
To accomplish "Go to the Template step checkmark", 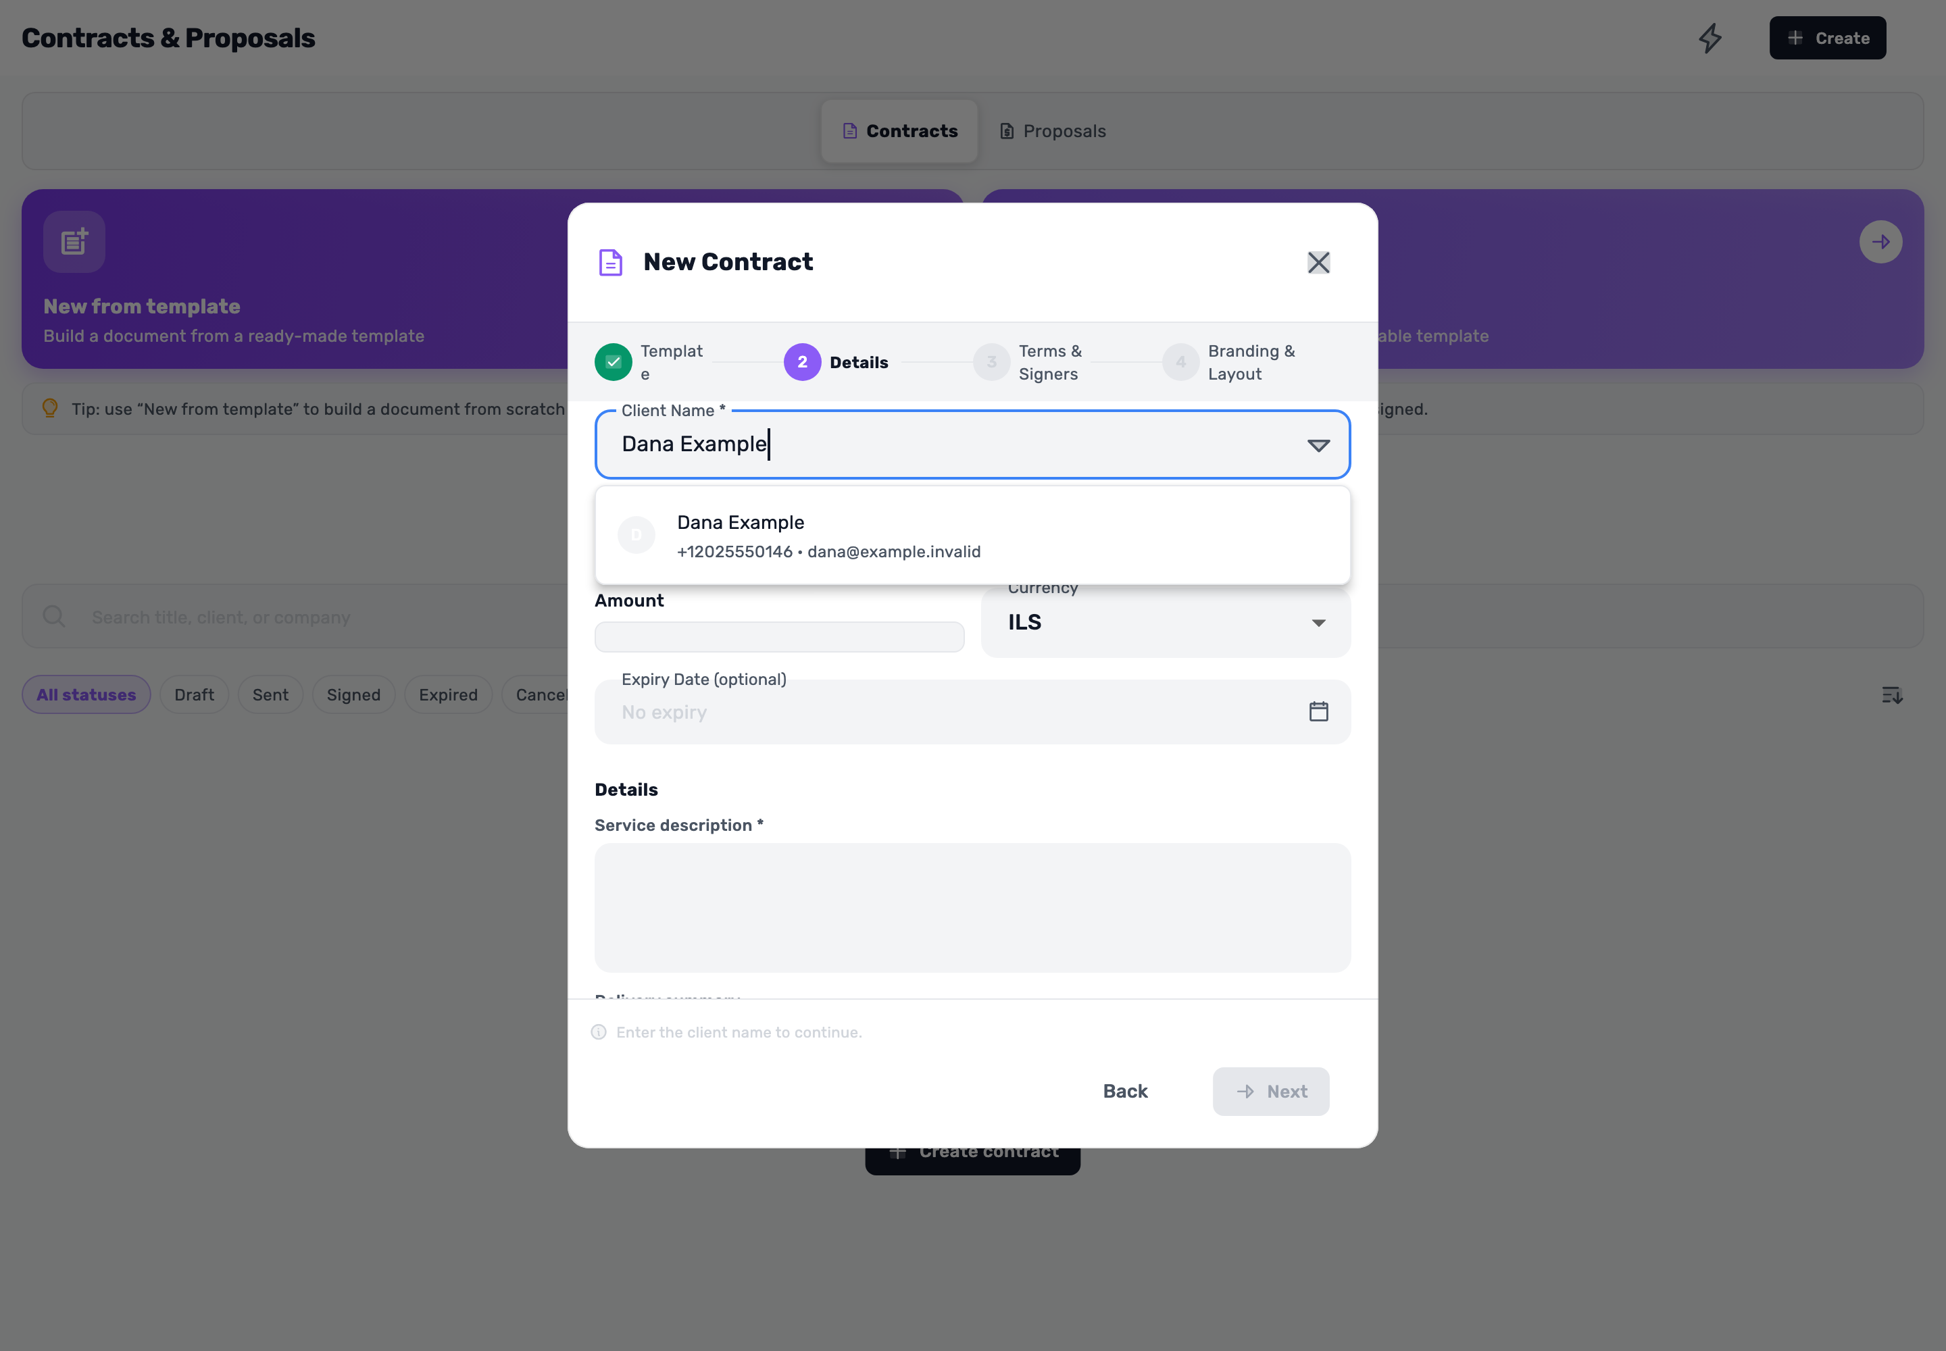I will (613, 362).
